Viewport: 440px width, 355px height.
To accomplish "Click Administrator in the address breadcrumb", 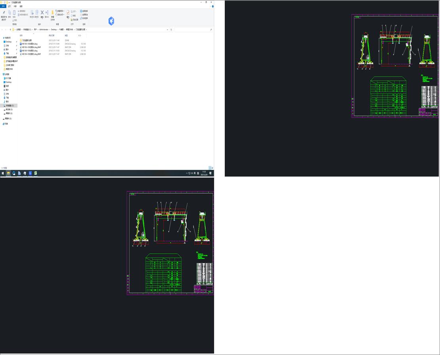I will click(x=44, y=29).
